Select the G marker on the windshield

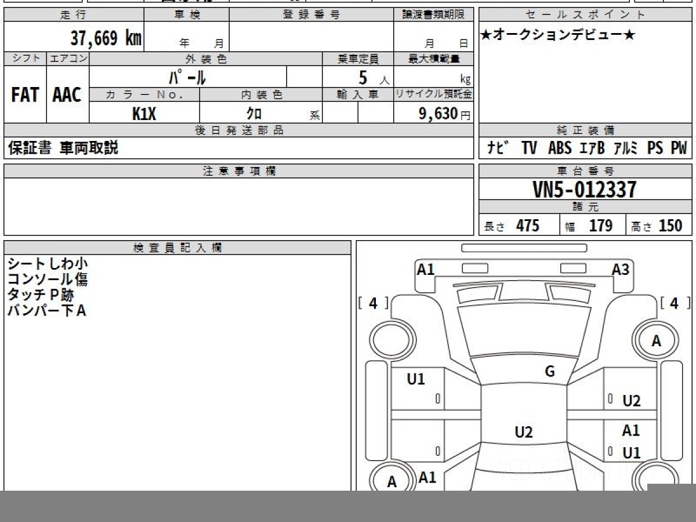[550, 372]
